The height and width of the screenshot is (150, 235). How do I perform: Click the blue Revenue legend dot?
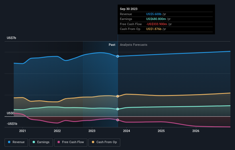click(x=9, y=142)
